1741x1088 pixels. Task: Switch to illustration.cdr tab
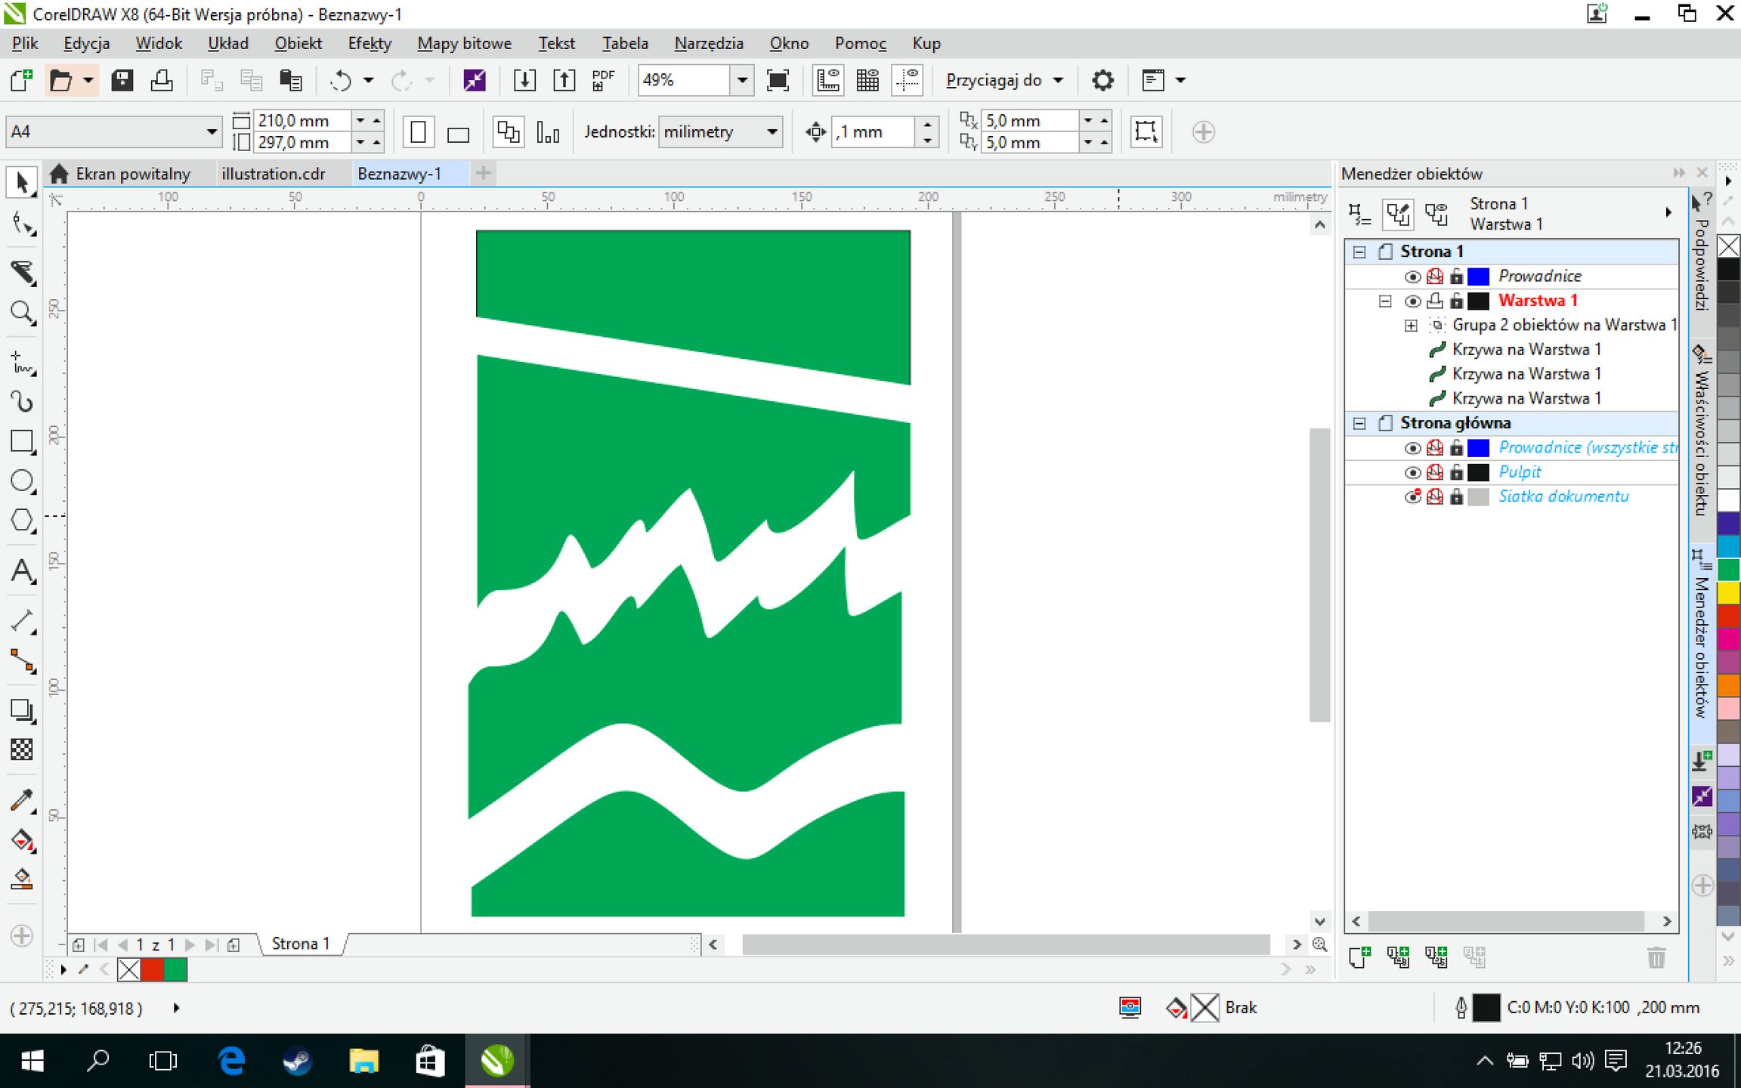pyautogui.click(x=273, y=174)
